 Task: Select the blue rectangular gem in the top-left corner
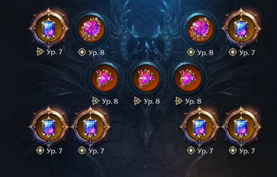(x=49, y=28)
